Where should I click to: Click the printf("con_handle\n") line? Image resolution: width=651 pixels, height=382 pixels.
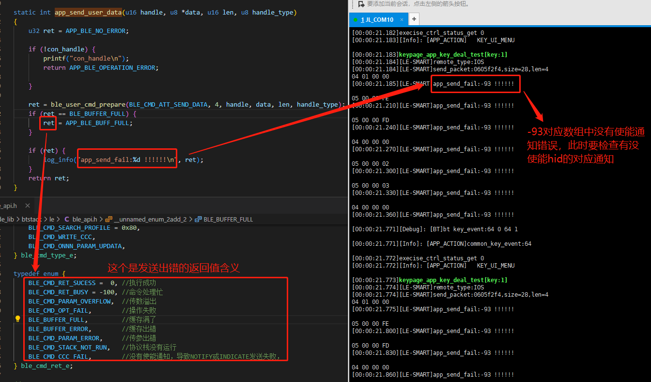(86, 58)
